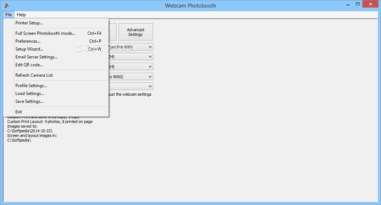
Task: Select Full Screen Photobooth mode... entry
Action: pyautogui.click(x=61, y=33)
